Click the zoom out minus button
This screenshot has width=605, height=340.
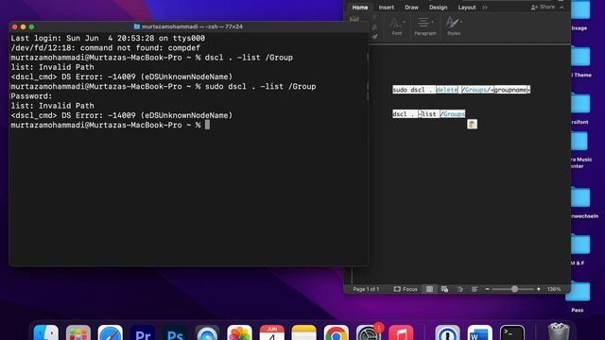487,289
